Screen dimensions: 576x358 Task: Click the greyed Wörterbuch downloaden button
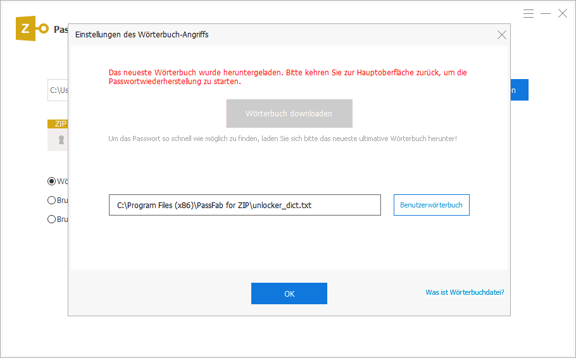pos(289,113)
